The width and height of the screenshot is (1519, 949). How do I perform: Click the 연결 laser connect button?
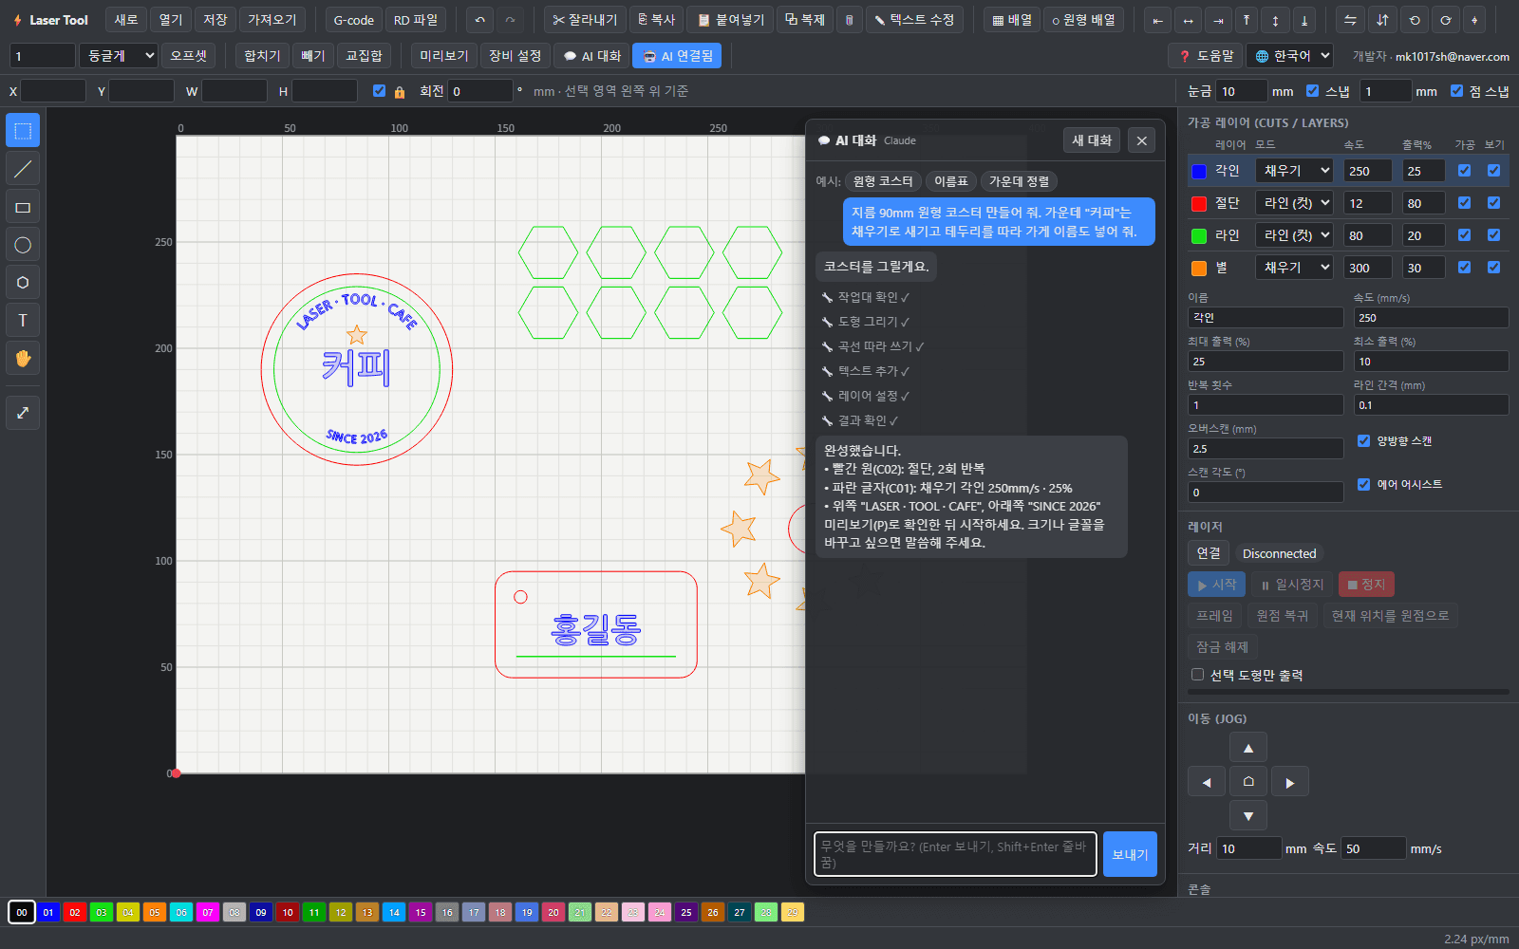(x=1209, y=553)
